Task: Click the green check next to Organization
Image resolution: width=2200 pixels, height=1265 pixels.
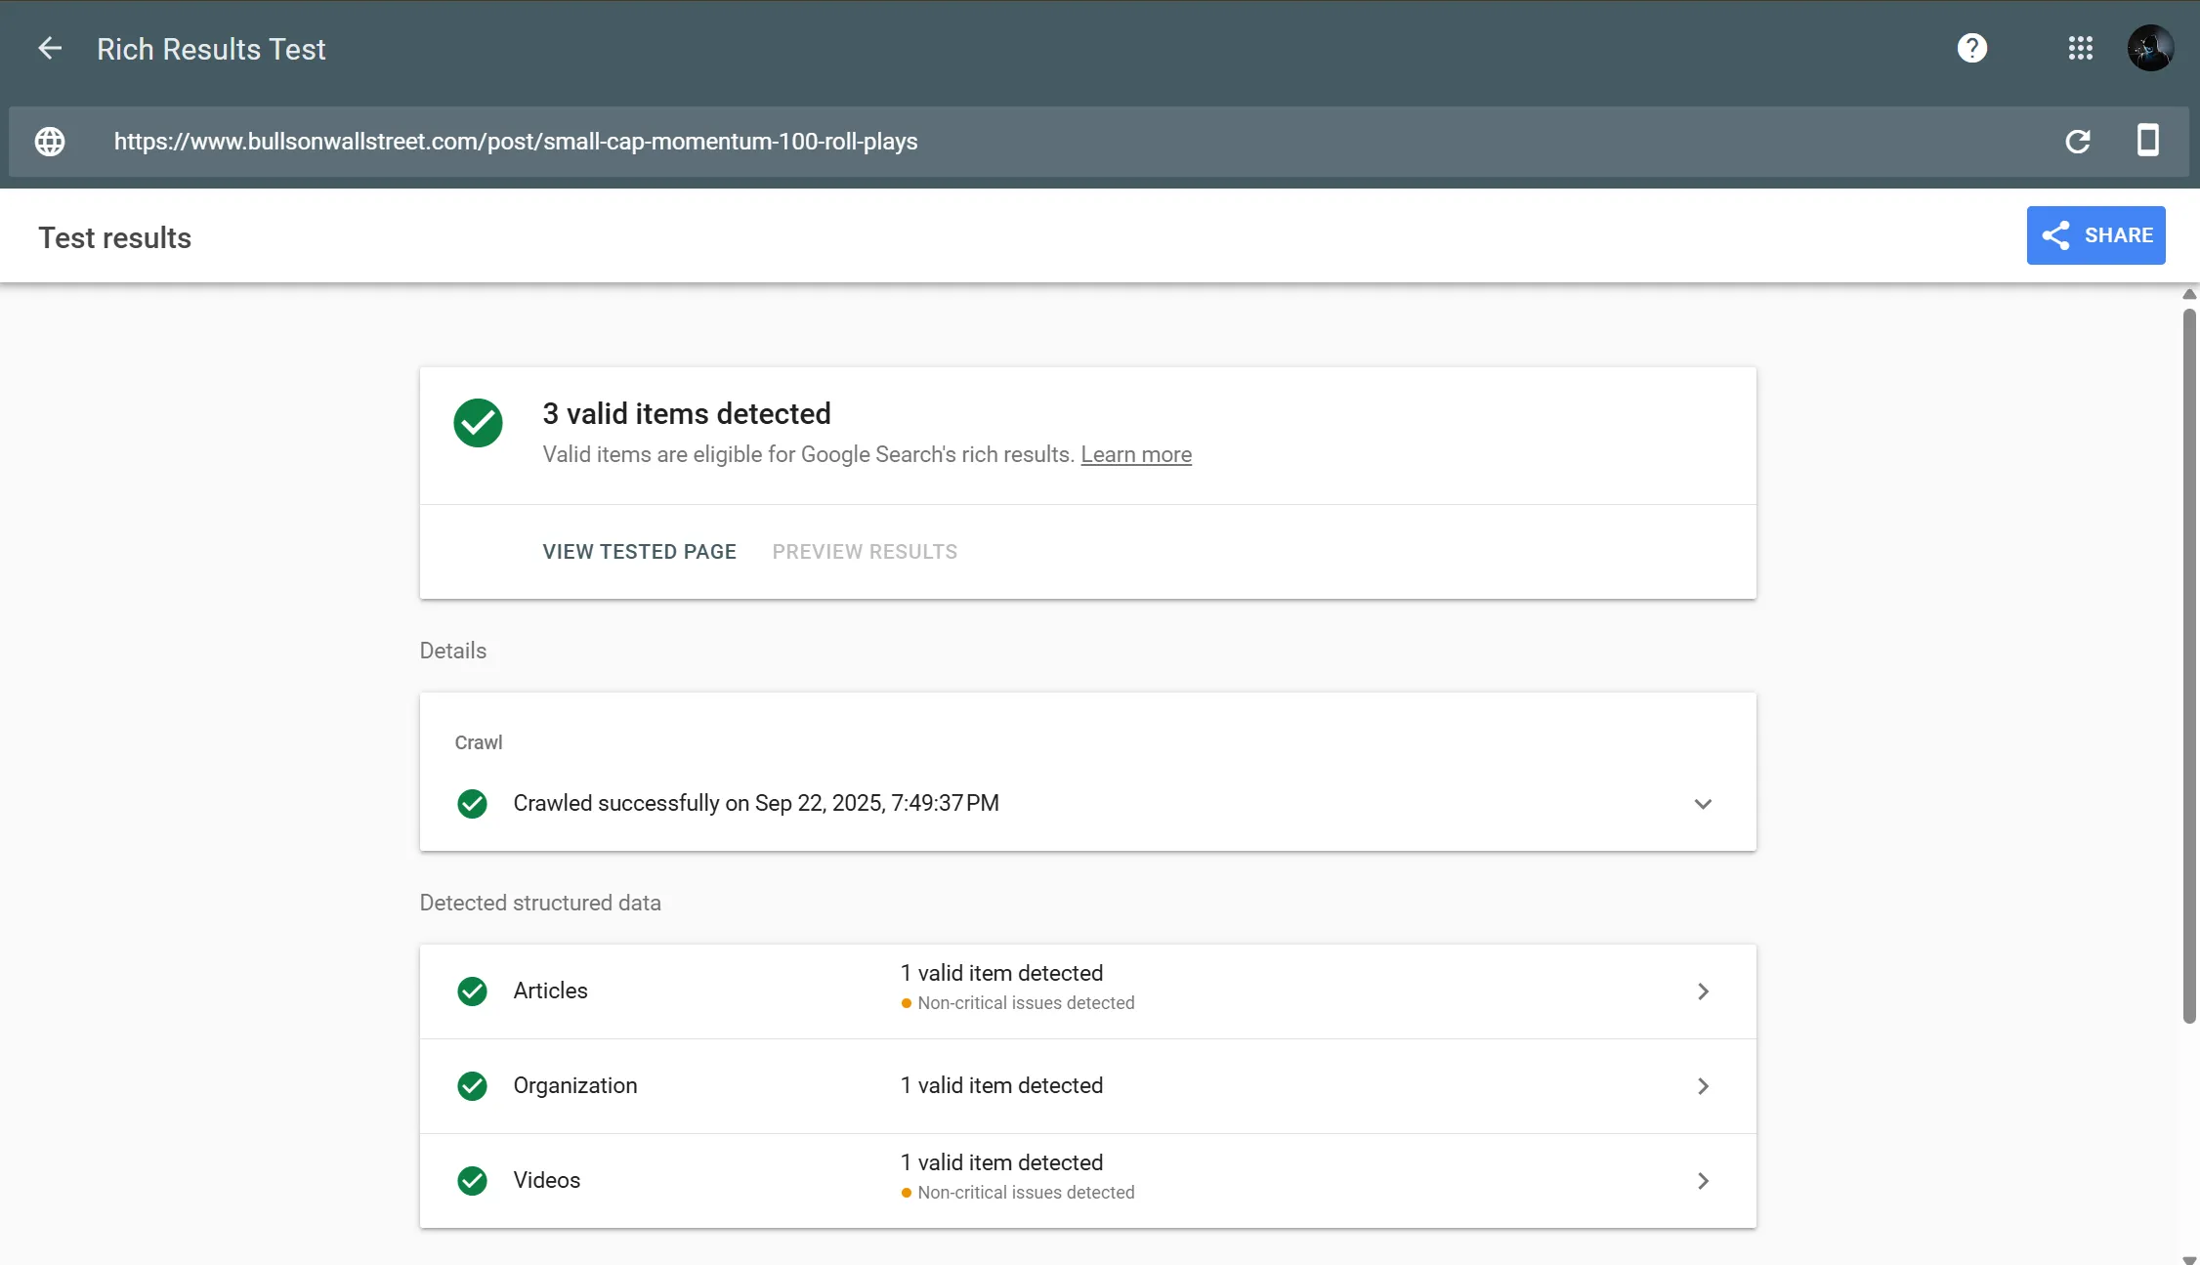Action: tap(472, 1086)
